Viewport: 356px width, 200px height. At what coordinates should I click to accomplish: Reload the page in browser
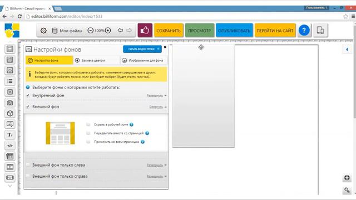coord(19,16)
